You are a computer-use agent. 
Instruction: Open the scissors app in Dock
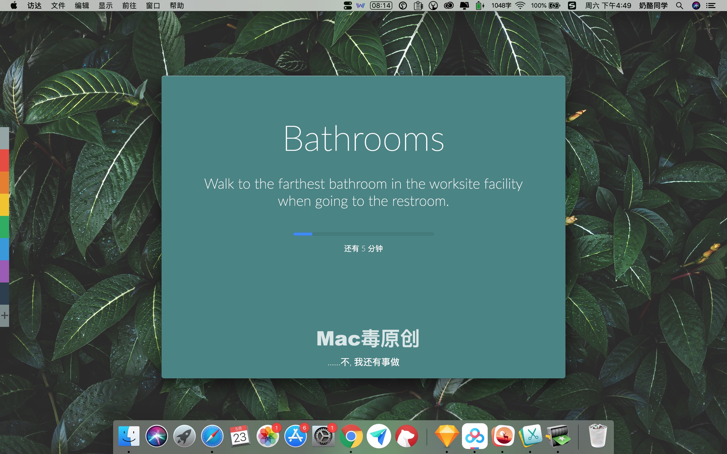click(x=530, y=436)
